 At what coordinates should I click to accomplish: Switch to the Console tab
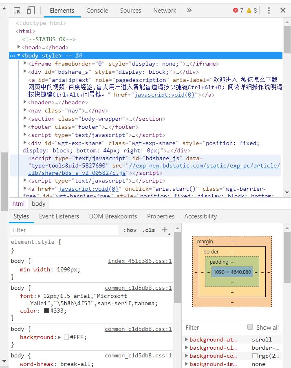(97, 11)
